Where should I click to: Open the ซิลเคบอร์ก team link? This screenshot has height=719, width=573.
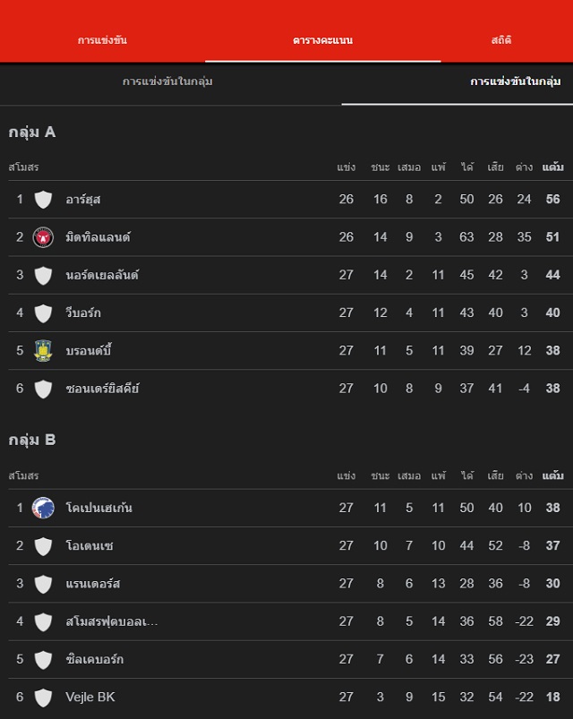(95, 660)
